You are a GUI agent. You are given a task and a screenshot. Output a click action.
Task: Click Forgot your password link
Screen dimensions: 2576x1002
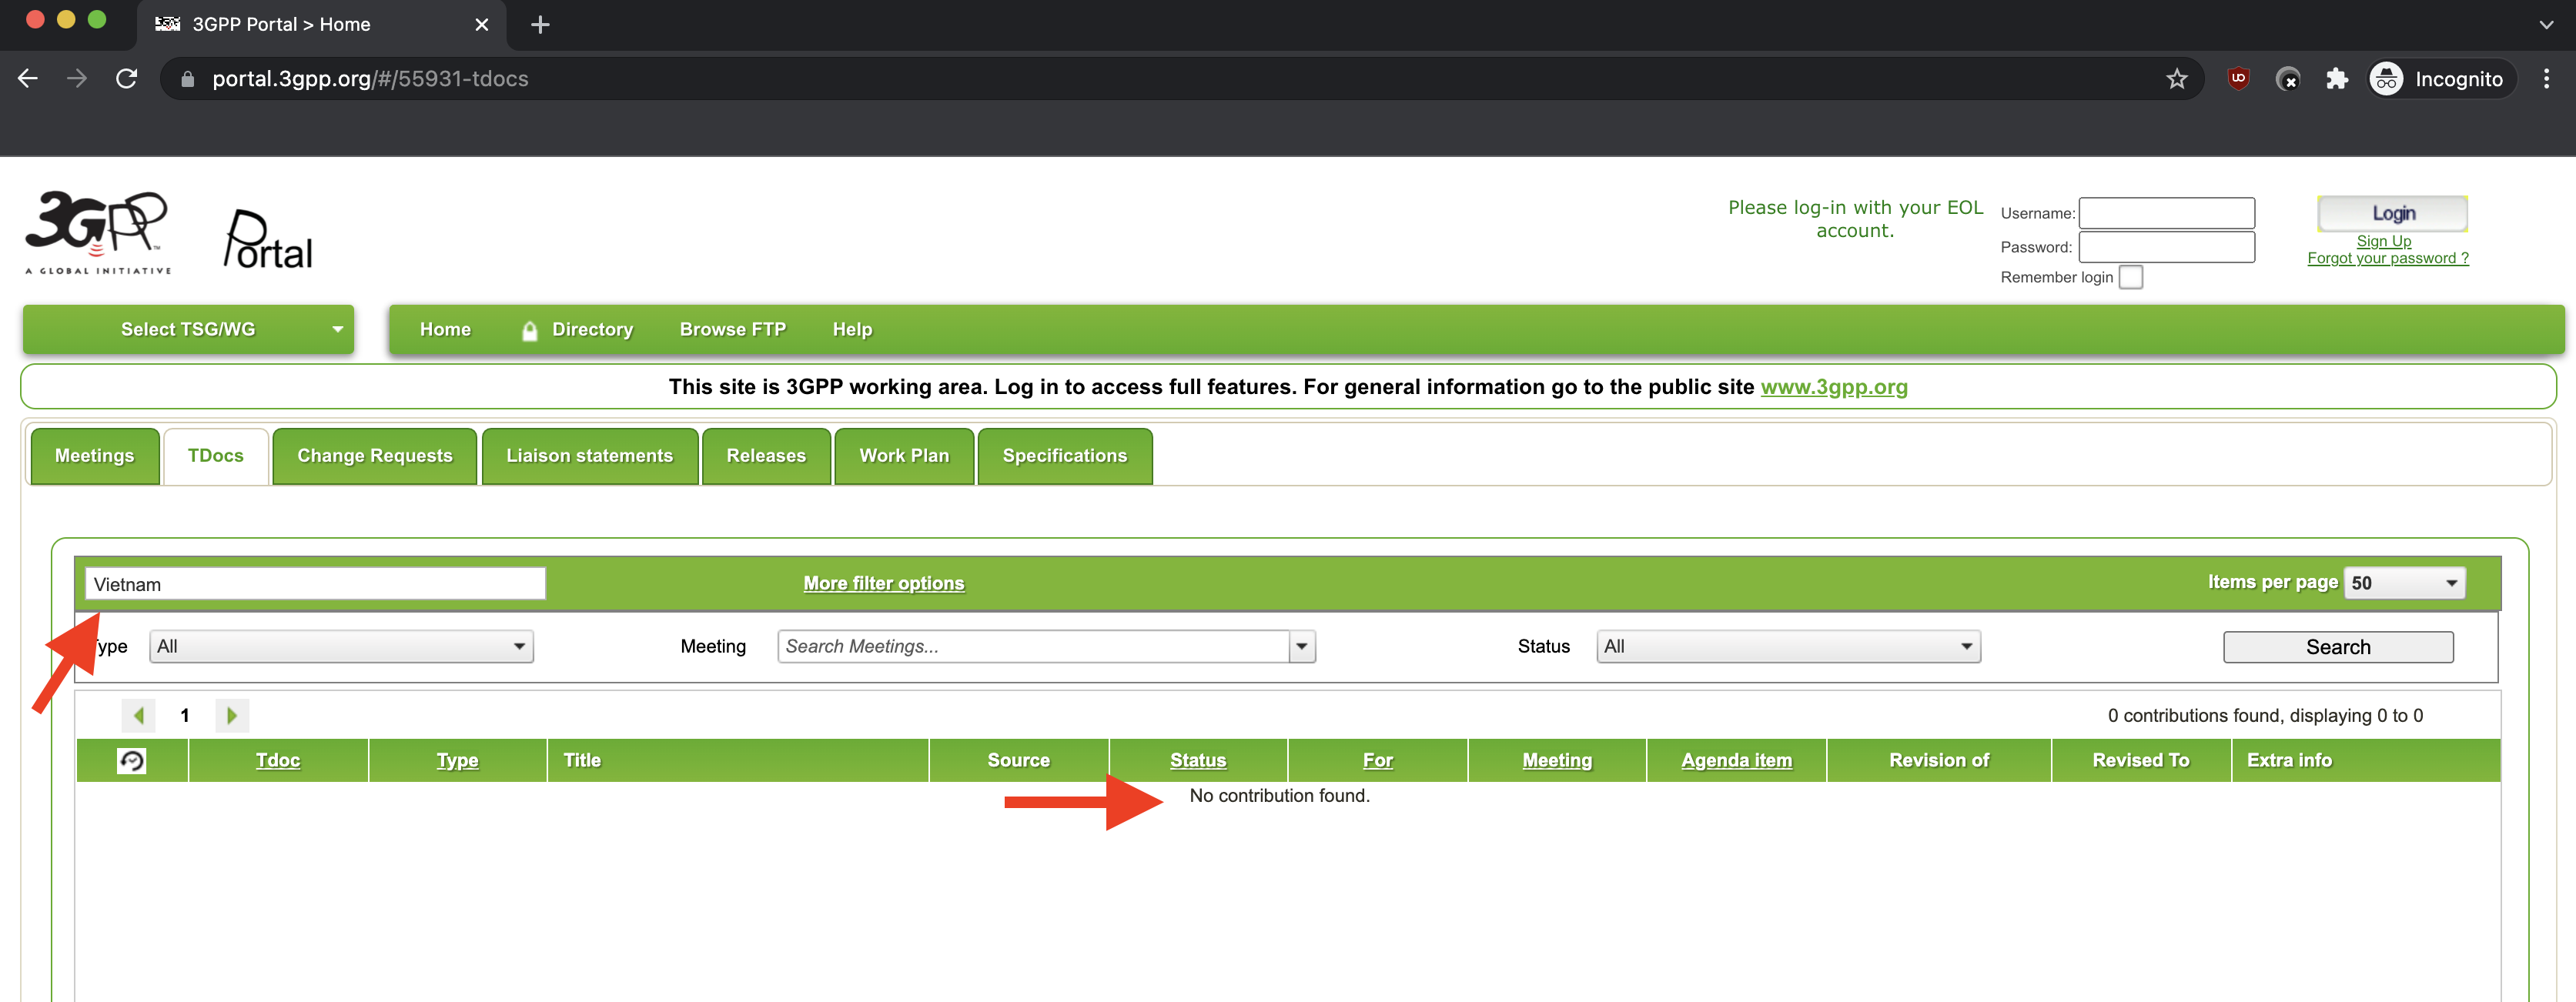coord(2388,258)
